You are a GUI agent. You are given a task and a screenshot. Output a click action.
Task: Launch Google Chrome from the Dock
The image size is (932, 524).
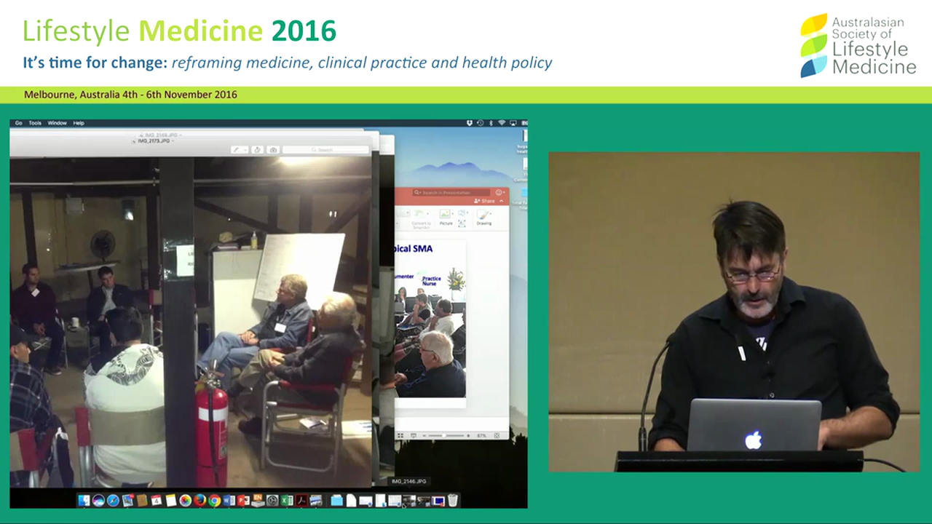pos(214,501)
